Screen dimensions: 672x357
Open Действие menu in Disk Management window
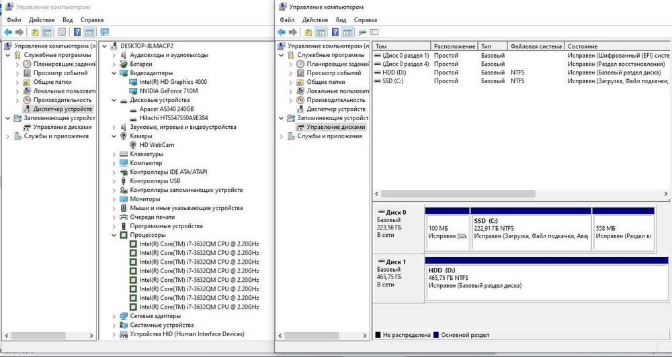point(315,19)
